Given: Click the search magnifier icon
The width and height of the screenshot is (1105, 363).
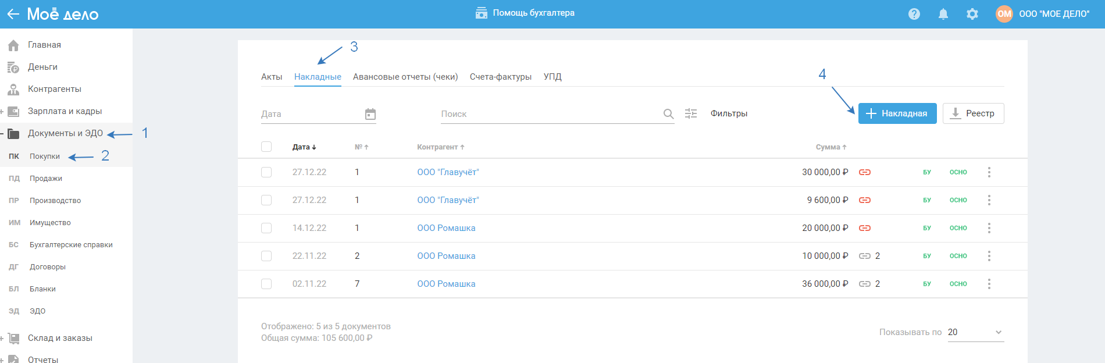Looking at the screenshot, I should [669, 114].
